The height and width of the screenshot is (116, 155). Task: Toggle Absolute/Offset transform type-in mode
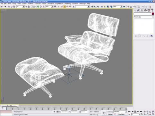pos(57,112)
